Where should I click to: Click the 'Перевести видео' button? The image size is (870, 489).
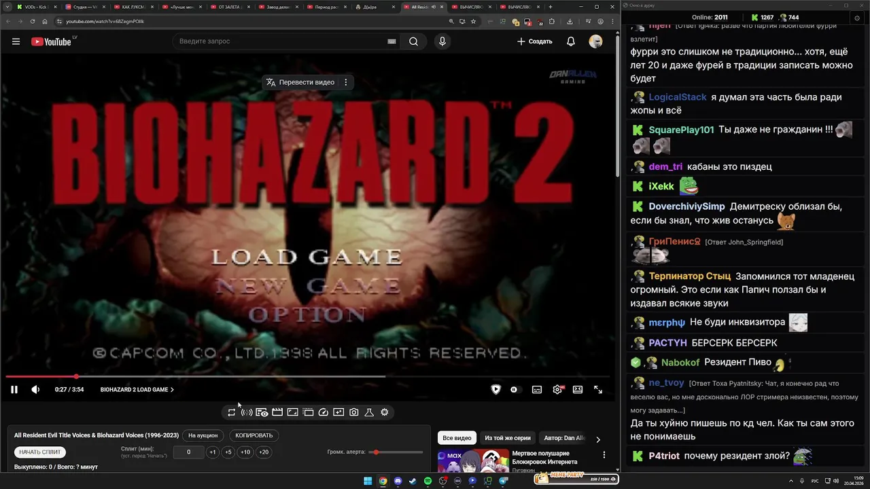[x=300, y=82]
